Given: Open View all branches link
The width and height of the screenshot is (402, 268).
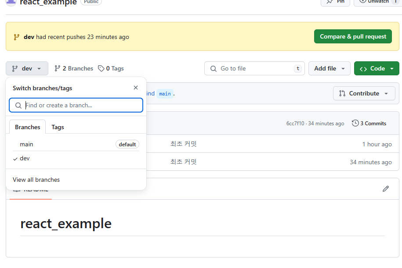Looking at the screenshot, I should (x=36, y=180).
